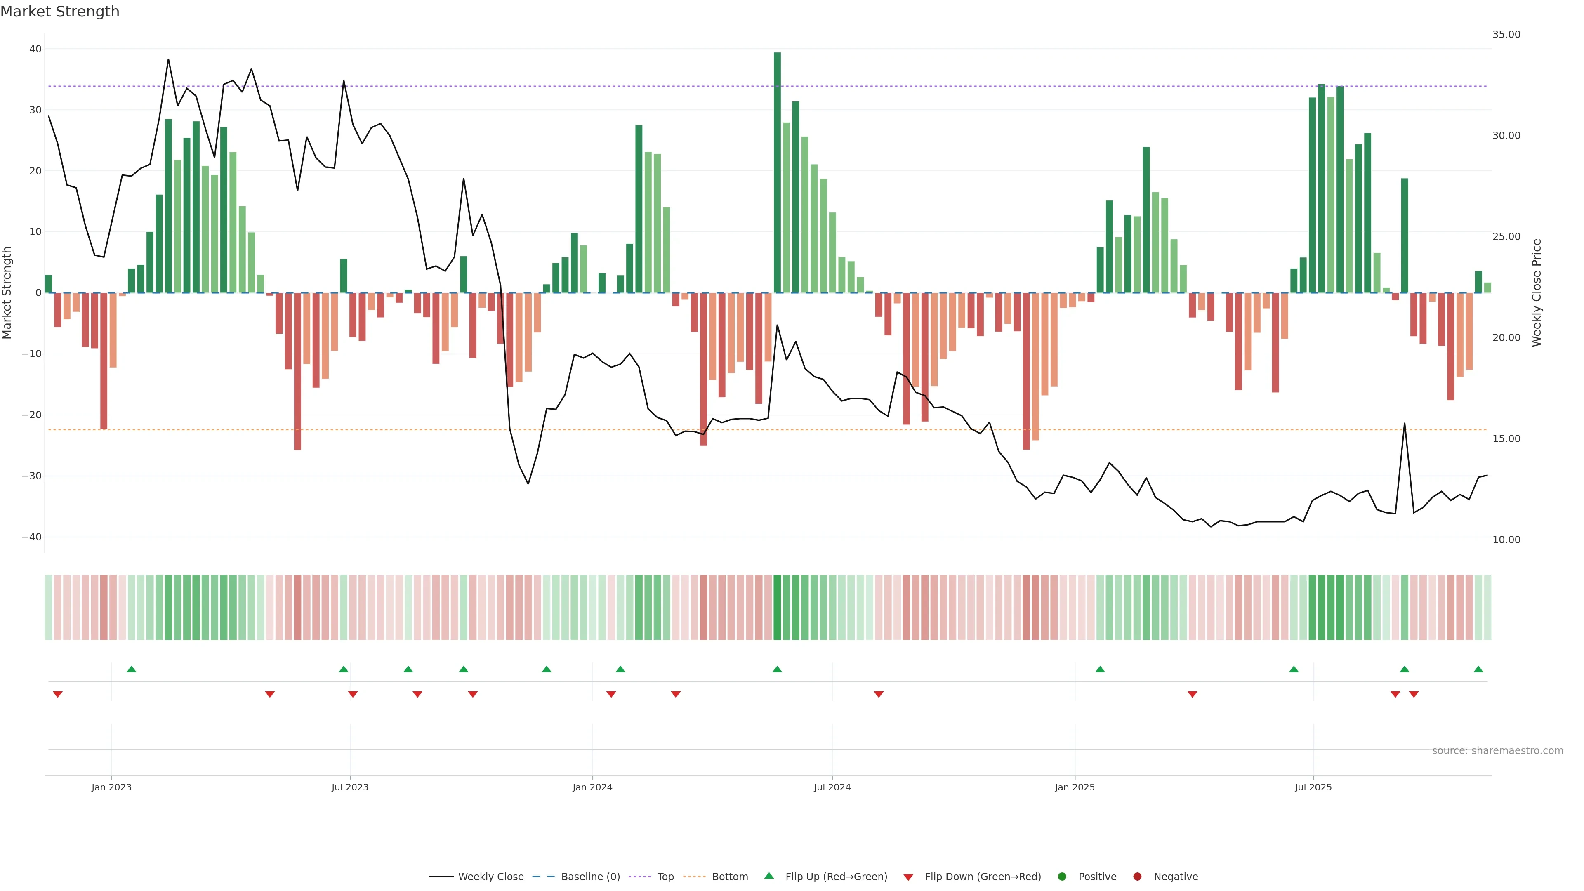Image resolution: width=1584 pixels, height=891 pixels.
Task: Click the Flip Up green triangle legend icon
Action: pos(768,876)
